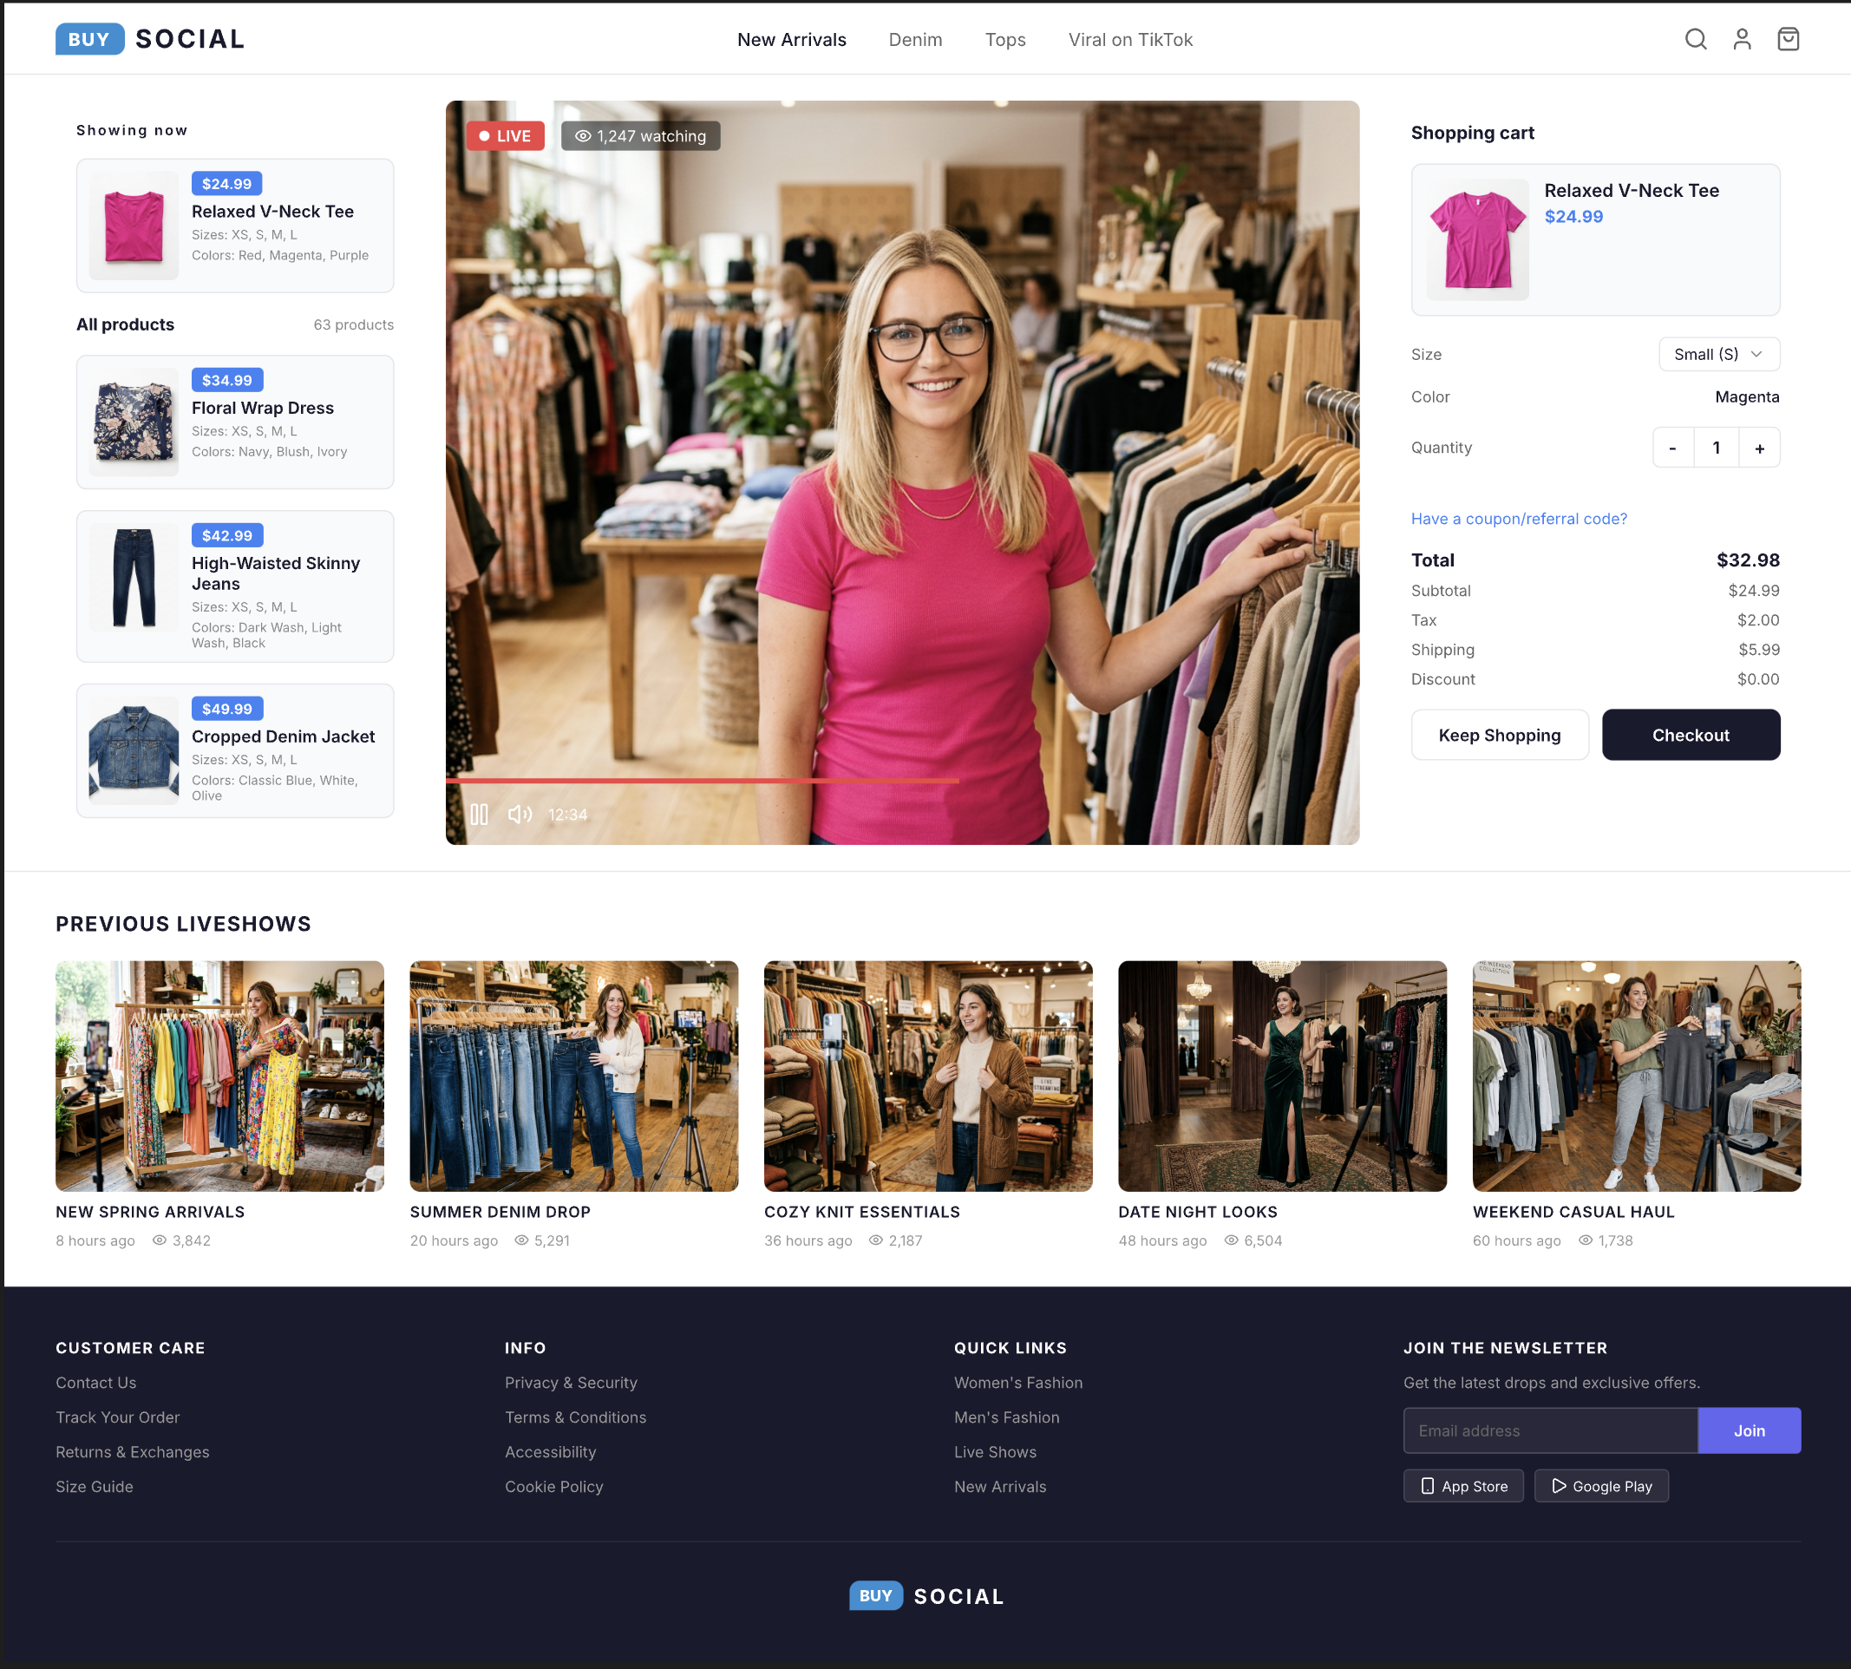Open the Viral on TikTok menu item
Image resolution: width=1851 pixels, height=1669 pixels.
coord(1129,39)
